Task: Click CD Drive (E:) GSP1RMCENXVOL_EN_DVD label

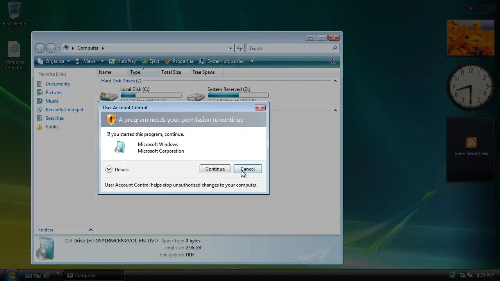Action: 111,241
